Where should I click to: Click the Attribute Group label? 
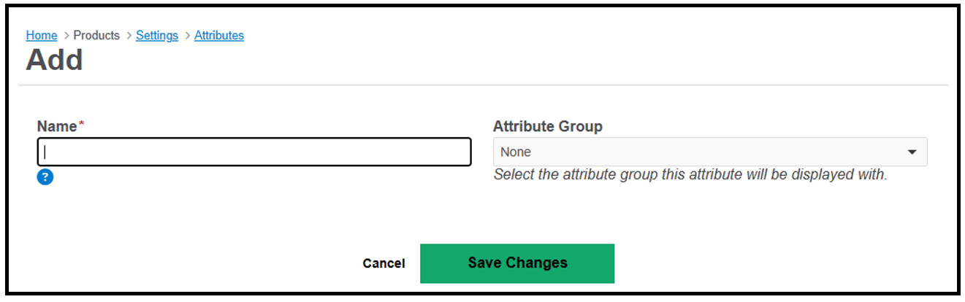click(548, 126)
